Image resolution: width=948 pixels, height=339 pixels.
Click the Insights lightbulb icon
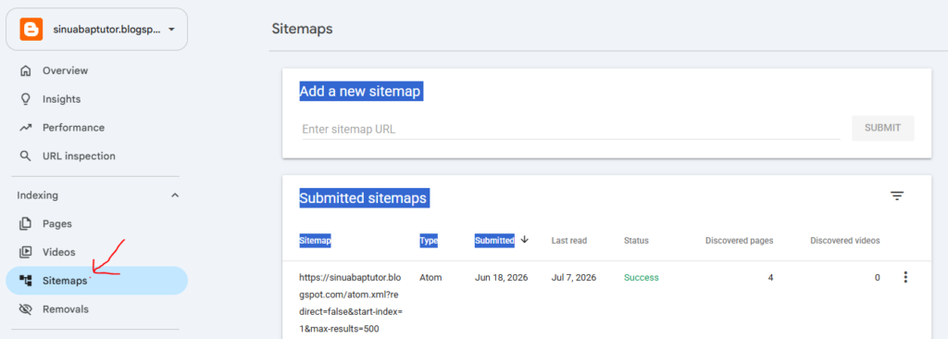pyautogui.click(x=25, y=99)
